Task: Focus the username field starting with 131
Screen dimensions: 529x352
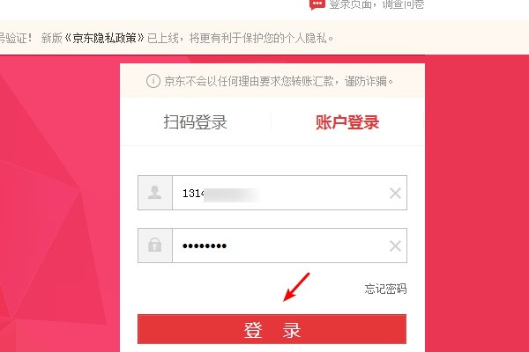Action: [x=289, y=193]
